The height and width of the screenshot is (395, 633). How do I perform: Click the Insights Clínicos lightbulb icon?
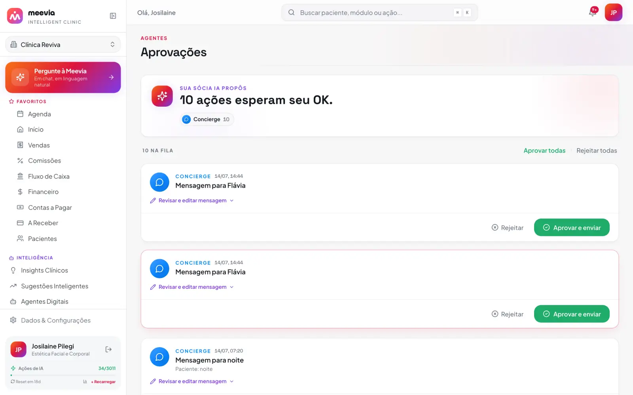coord(13,270)
